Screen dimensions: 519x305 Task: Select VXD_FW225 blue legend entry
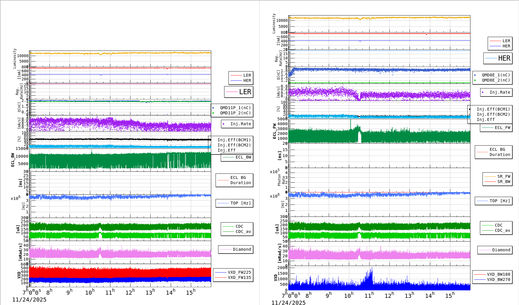pos(239,272)
